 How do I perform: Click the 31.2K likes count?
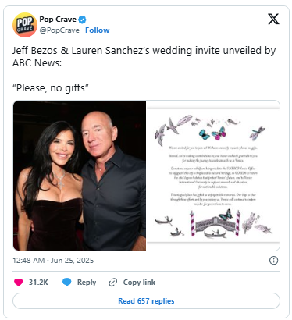point(38,283)
